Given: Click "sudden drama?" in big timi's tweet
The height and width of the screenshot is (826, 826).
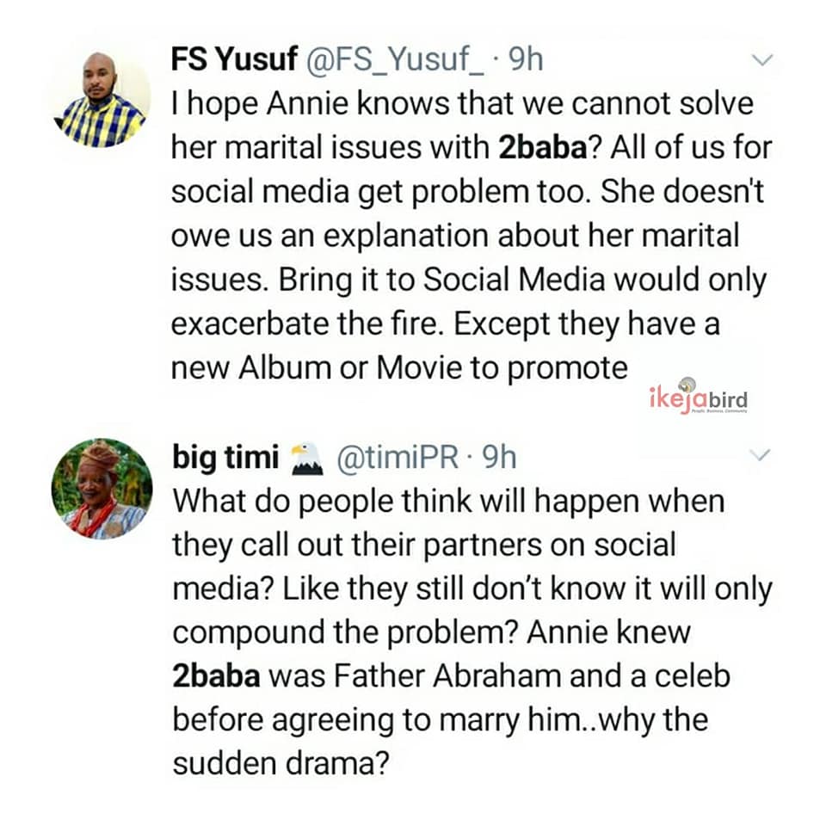Looking at the screenshot, I should [x=276, y=764].
